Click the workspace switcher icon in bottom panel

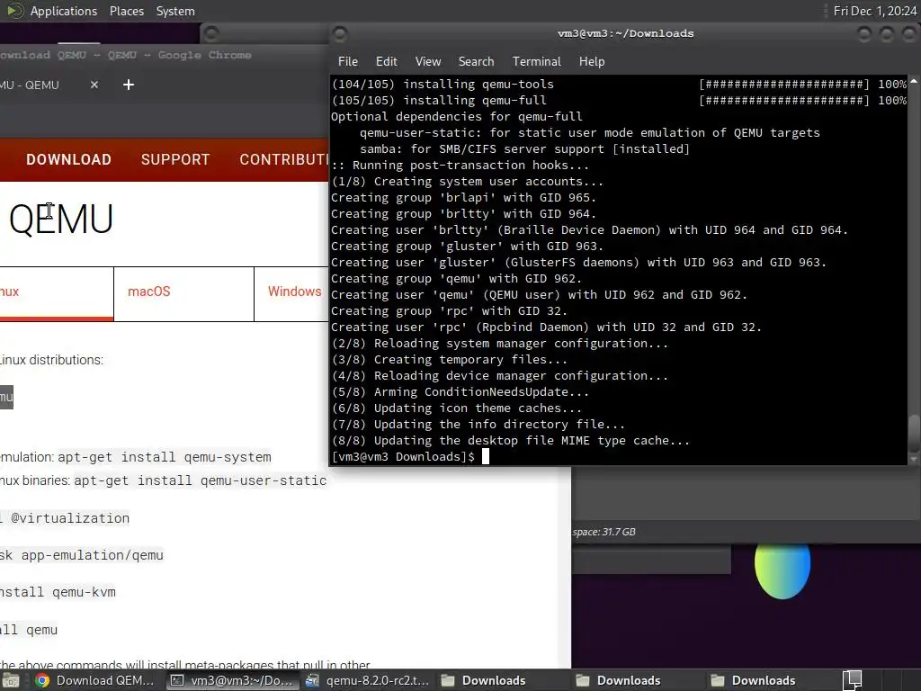click(x=853, y=680)
